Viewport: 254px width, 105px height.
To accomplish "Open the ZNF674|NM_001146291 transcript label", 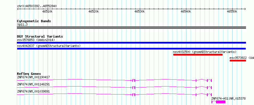I will (x=33, y=84).
